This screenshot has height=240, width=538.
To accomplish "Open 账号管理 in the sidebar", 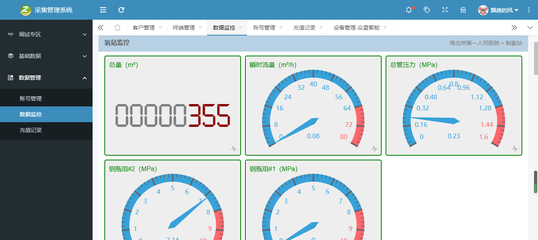I will tap(46, 99).
